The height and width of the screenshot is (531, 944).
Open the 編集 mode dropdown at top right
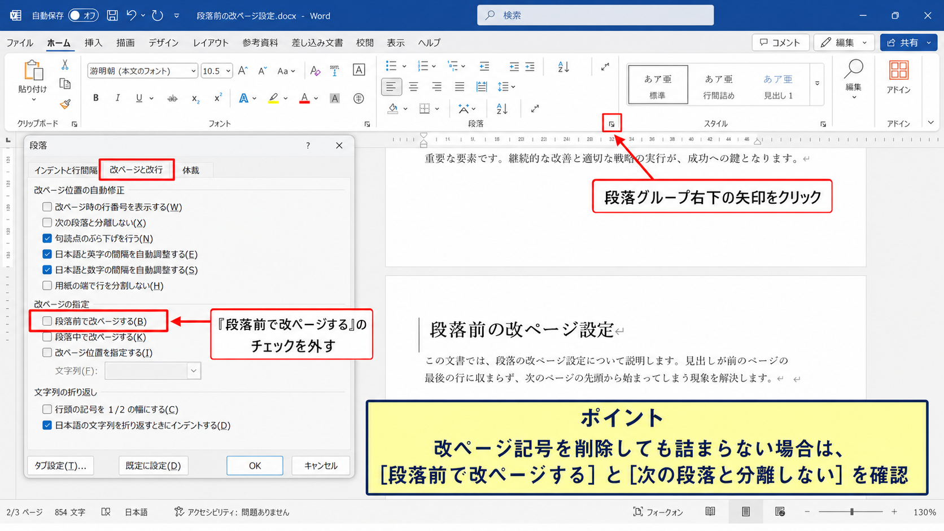point(844,43)
